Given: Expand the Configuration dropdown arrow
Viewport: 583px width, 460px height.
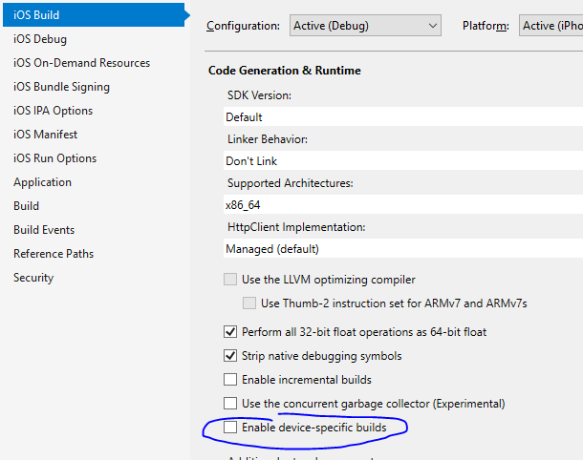Looking at the screenshot, I should (x=432, y=26).
